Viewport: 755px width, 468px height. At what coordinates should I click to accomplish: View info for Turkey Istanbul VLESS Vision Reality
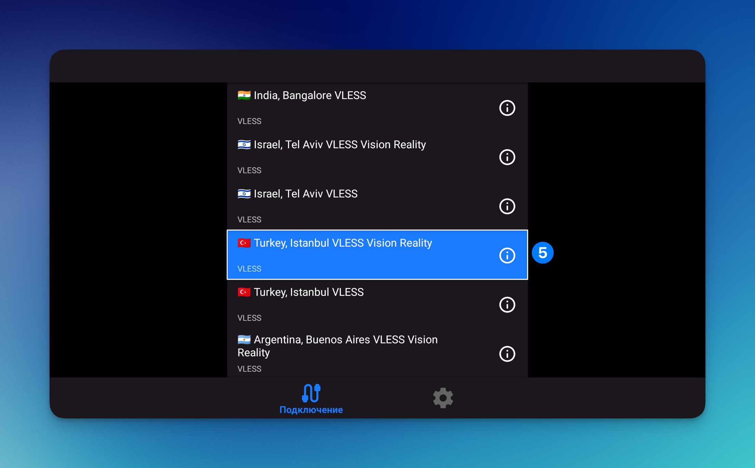[507, 256]
